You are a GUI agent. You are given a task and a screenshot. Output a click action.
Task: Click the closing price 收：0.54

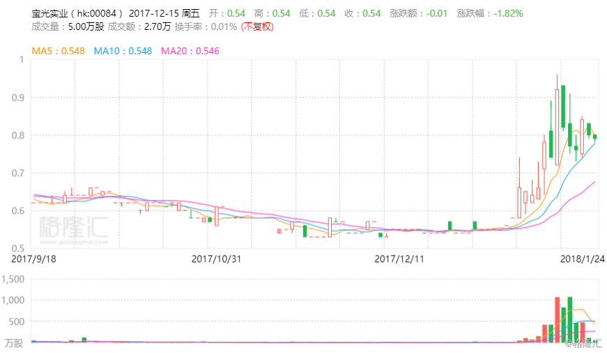pos(362,13)
